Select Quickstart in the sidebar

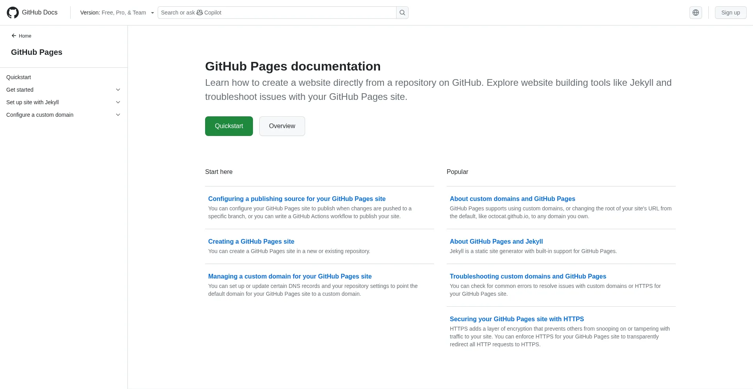[x=19, y=77]
